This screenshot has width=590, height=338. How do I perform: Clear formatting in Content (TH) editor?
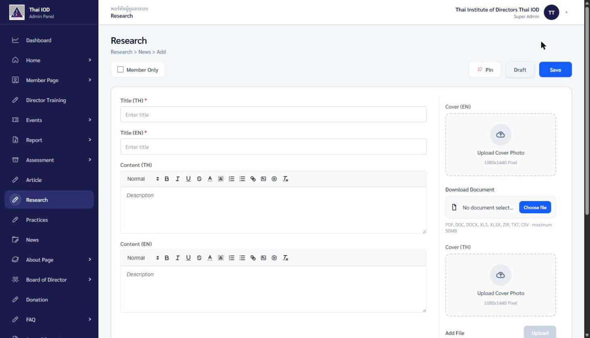coord(285,179)
